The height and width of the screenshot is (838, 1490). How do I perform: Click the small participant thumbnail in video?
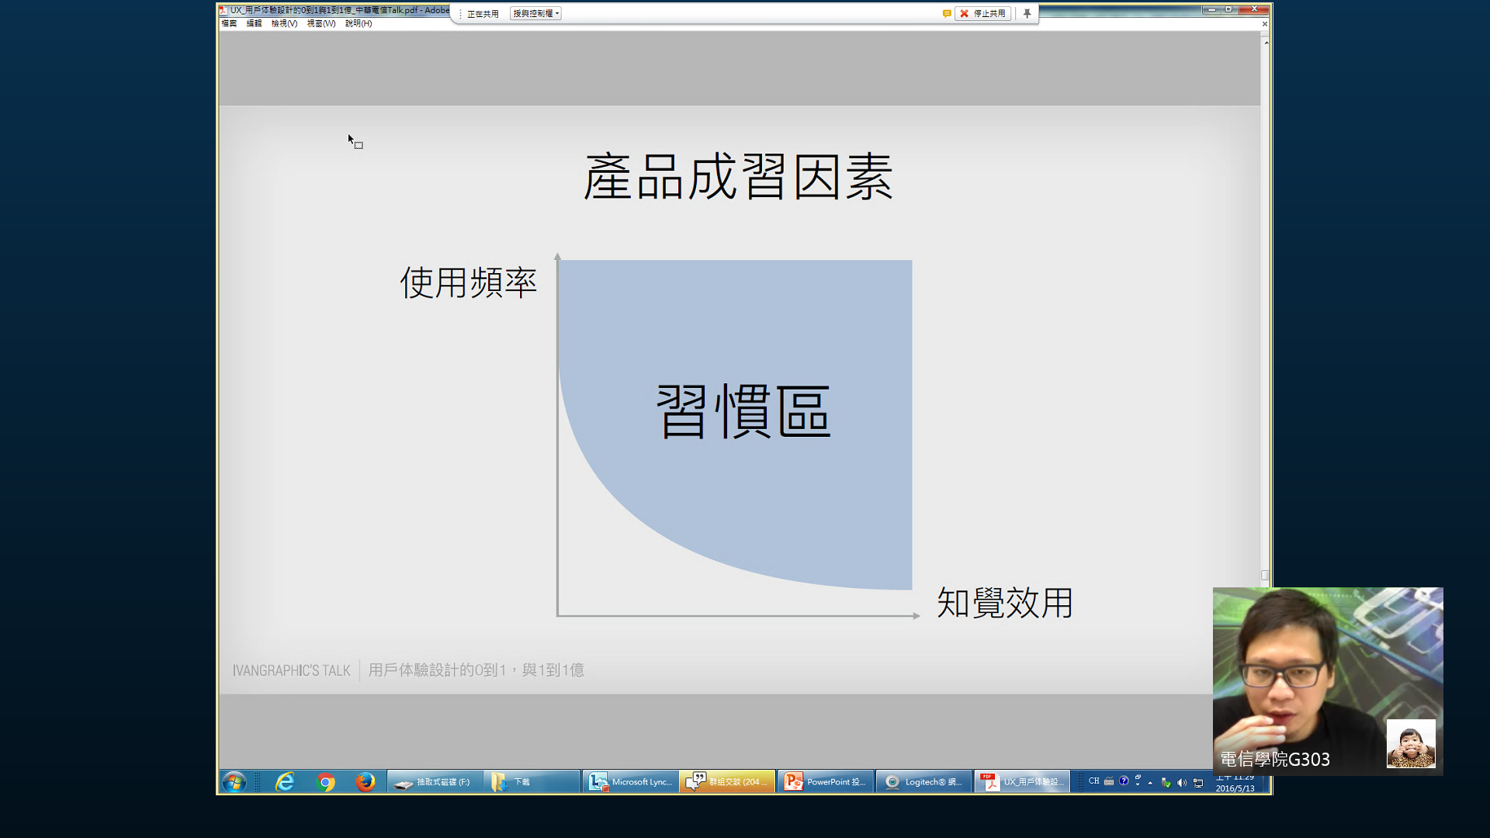tap(1410, 743)
